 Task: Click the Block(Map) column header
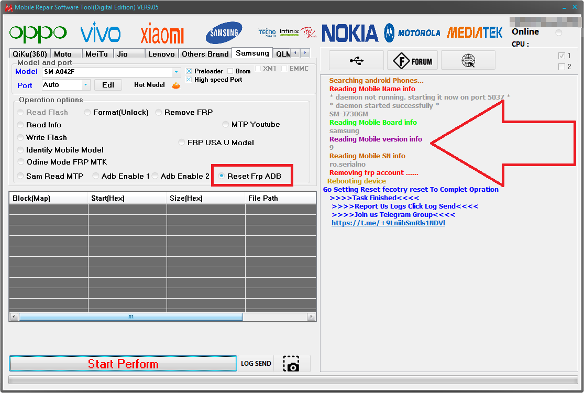coord(48,198)
